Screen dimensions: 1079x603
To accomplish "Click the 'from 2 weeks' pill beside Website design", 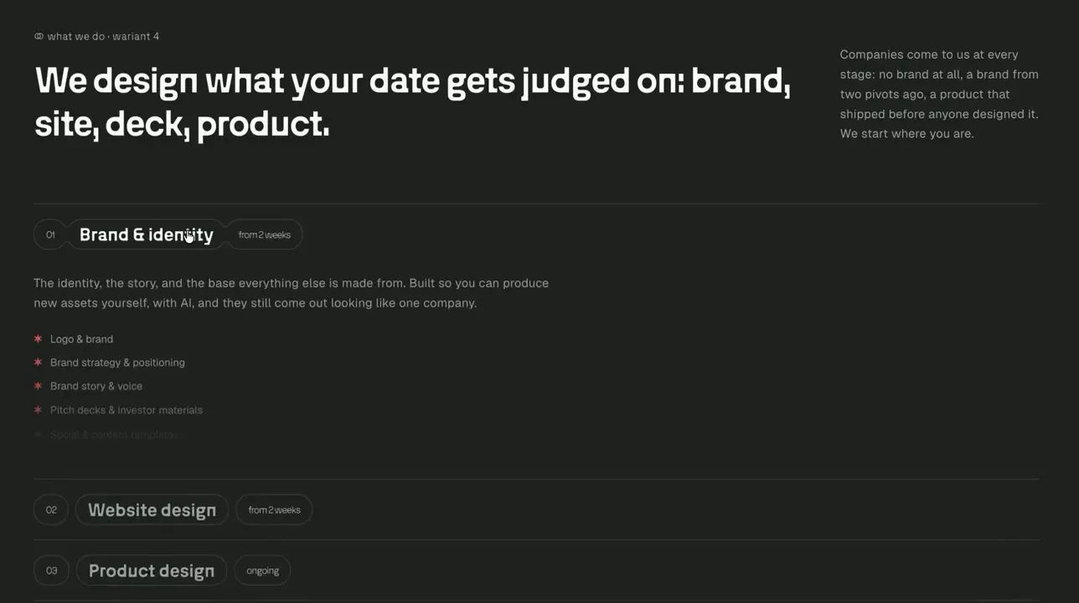I will pyautogui.click(x=274, y=509).
